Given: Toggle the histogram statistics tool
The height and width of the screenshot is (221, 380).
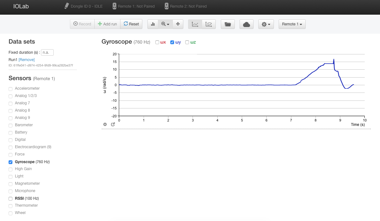Looking at the screenshot, I should [x=153, y=24].
